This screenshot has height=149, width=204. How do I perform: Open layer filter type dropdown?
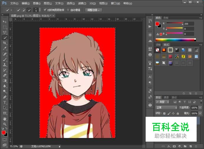(x=162, y=102)
